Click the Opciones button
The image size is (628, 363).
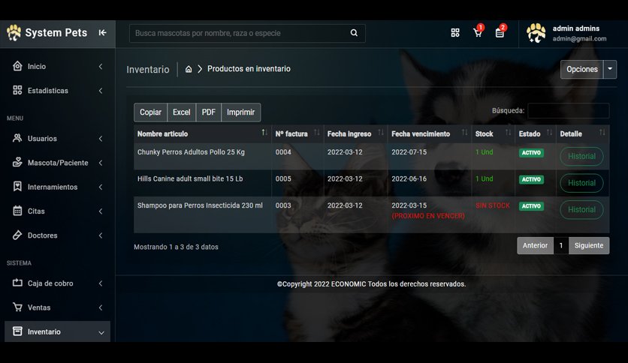tap(582, 69)
